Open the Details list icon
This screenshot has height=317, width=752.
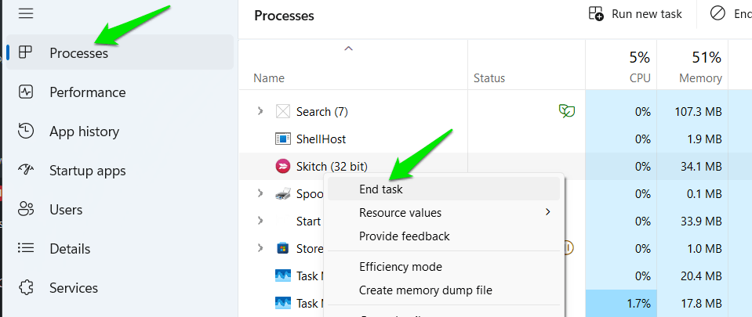pos(26,248)
